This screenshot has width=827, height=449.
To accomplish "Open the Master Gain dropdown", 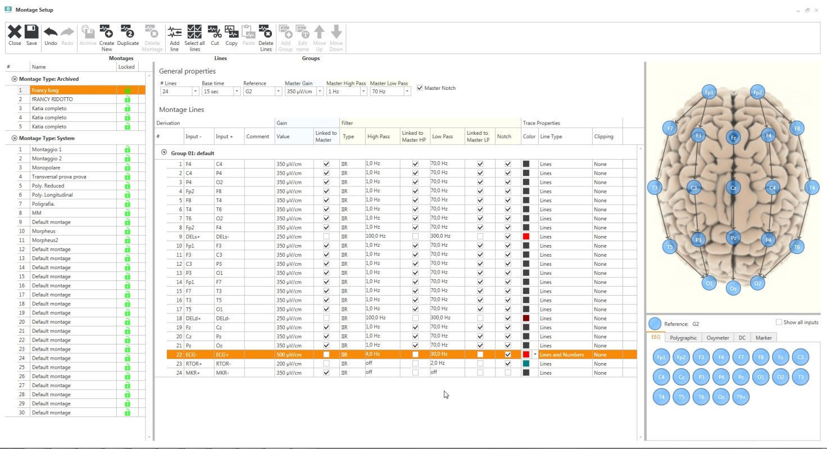I will pyautogui.click(x=320, y=91).
